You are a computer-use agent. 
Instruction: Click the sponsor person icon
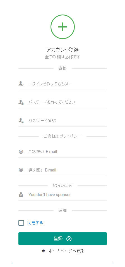pos(21,194)
